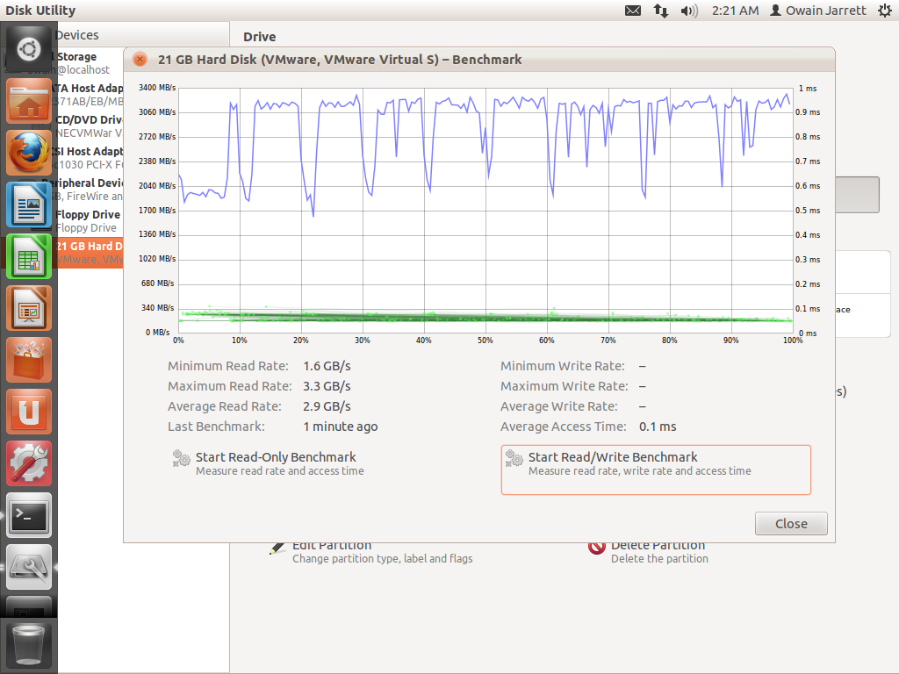Open the Trash from the launcher

[x=29, y=646]
